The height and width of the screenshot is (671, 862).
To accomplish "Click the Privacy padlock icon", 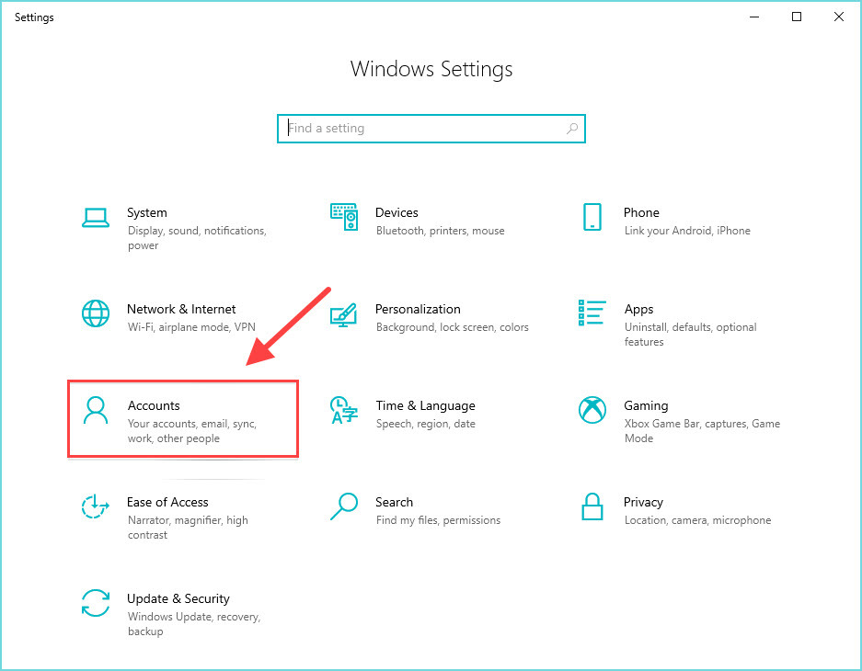I will tap(592, 506).
